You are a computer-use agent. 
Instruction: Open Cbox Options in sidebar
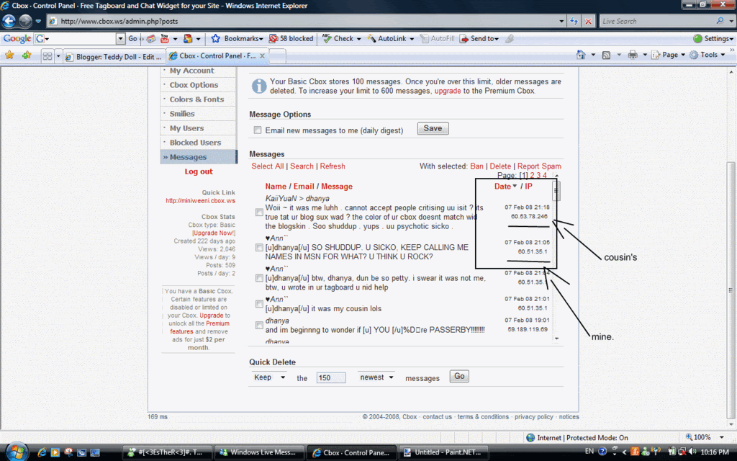pos(194,85)
